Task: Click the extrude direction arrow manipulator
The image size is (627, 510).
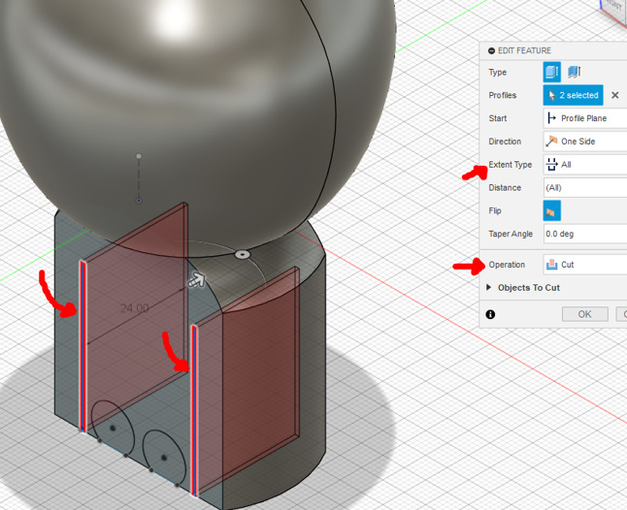Action: click(x=197, y=280)
